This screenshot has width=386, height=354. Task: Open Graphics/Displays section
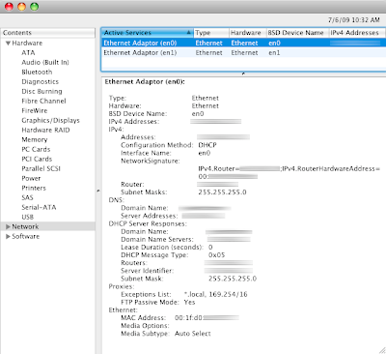tap(50, 121)
